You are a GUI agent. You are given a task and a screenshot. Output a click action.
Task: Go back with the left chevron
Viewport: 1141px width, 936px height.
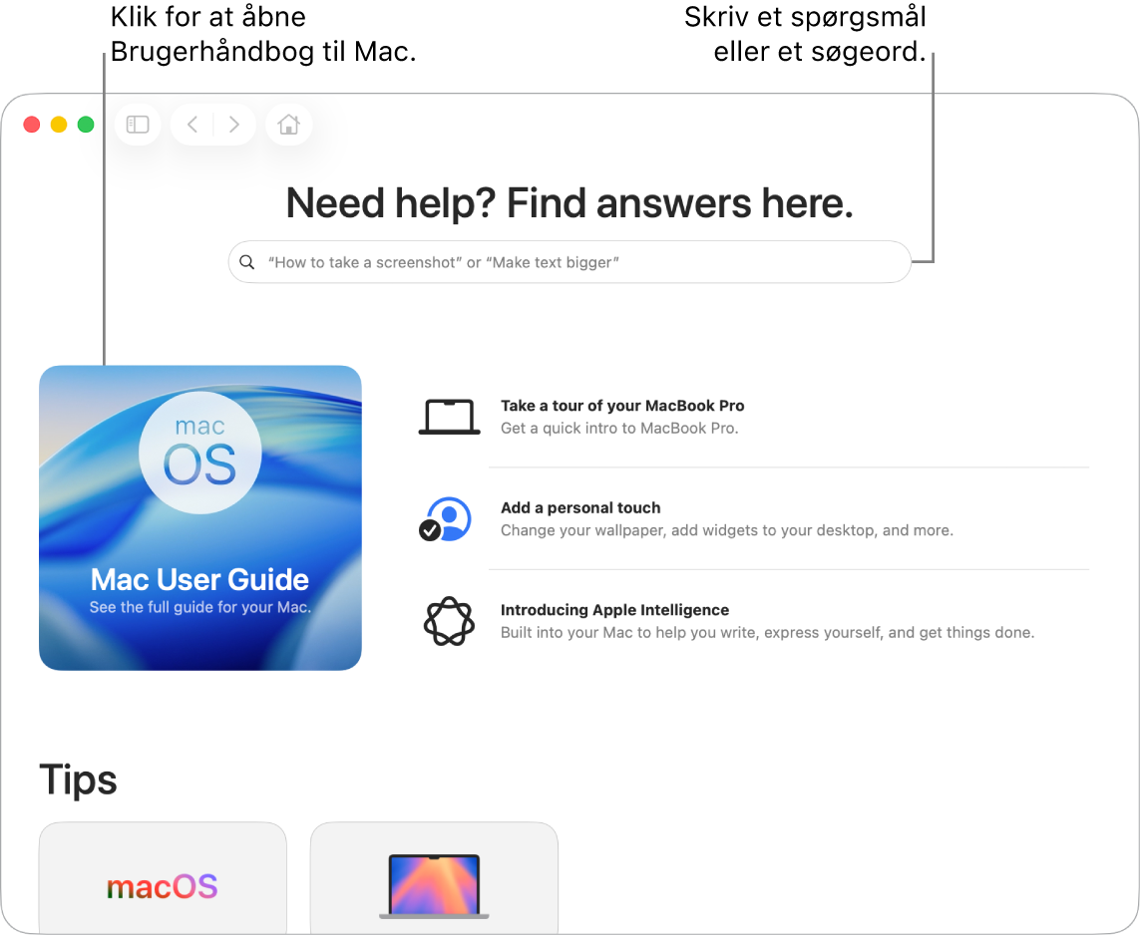pyautogui.click(x=192, y=125)
